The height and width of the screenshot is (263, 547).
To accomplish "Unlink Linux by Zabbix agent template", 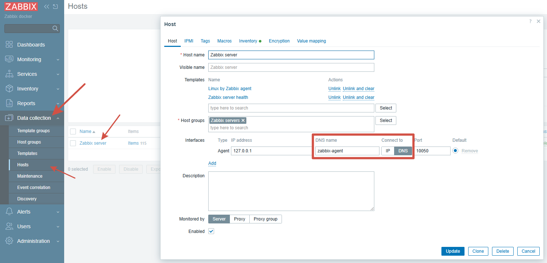I will (334, 89).
